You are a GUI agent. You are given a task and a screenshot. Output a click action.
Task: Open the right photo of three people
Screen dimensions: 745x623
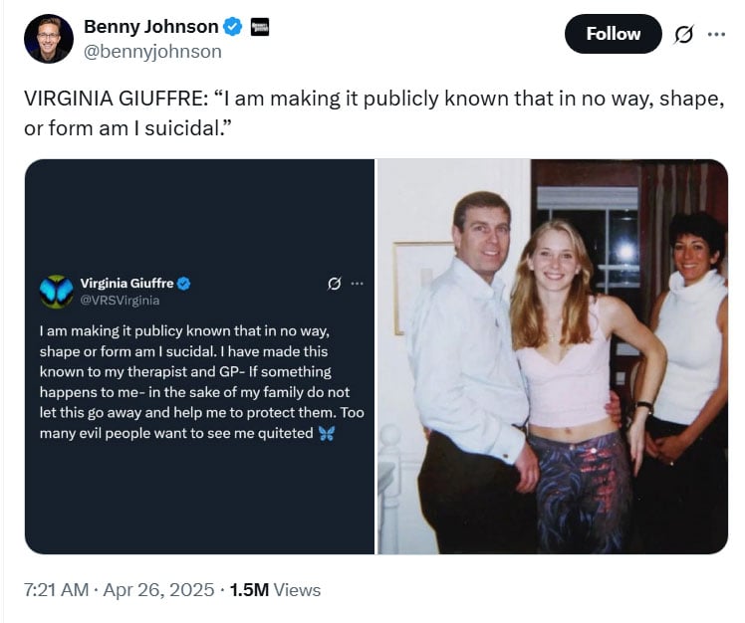tap(553, 356)
